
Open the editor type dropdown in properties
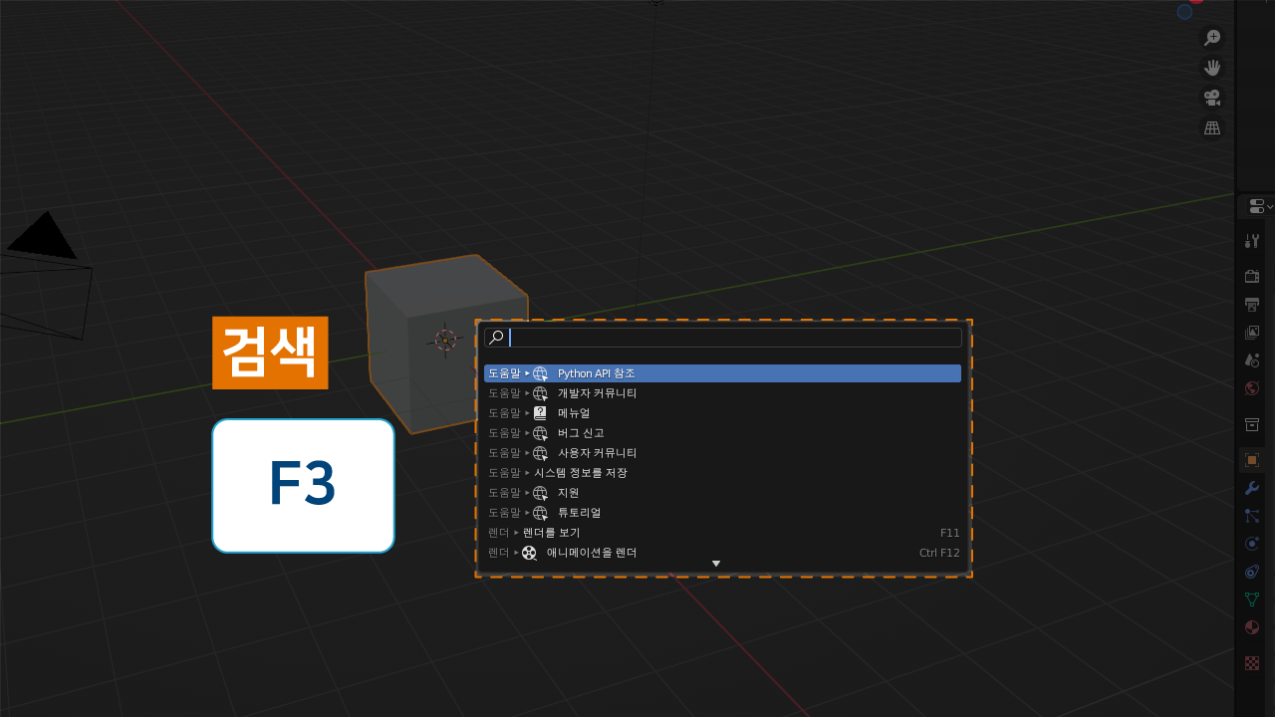(x=1260, y=206)
